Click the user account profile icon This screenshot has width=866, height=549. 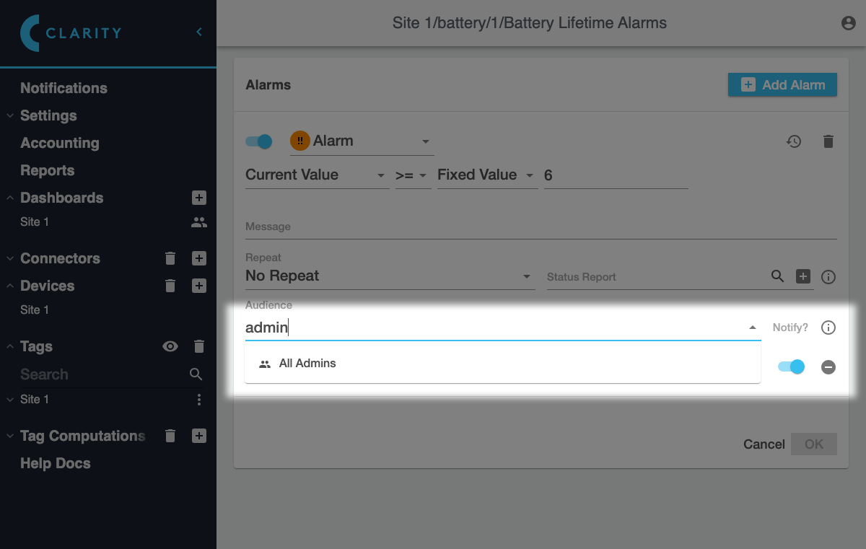(x=849, y=23)
